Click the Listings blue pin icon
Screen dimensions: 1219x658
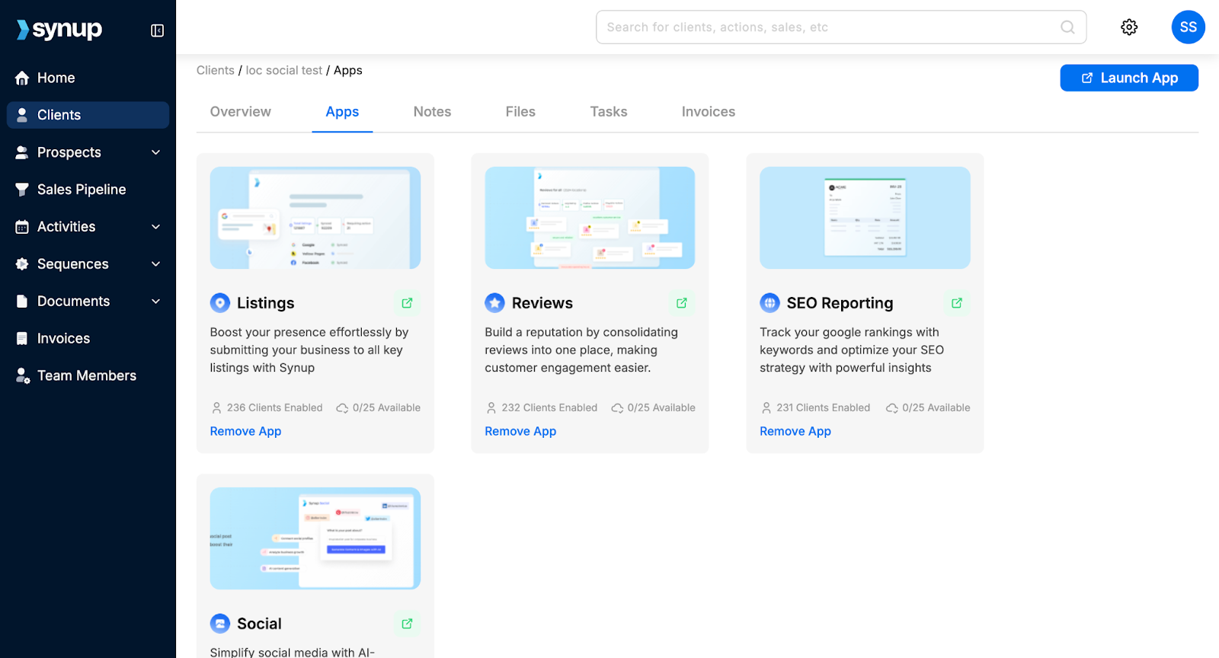click(220, 303)
